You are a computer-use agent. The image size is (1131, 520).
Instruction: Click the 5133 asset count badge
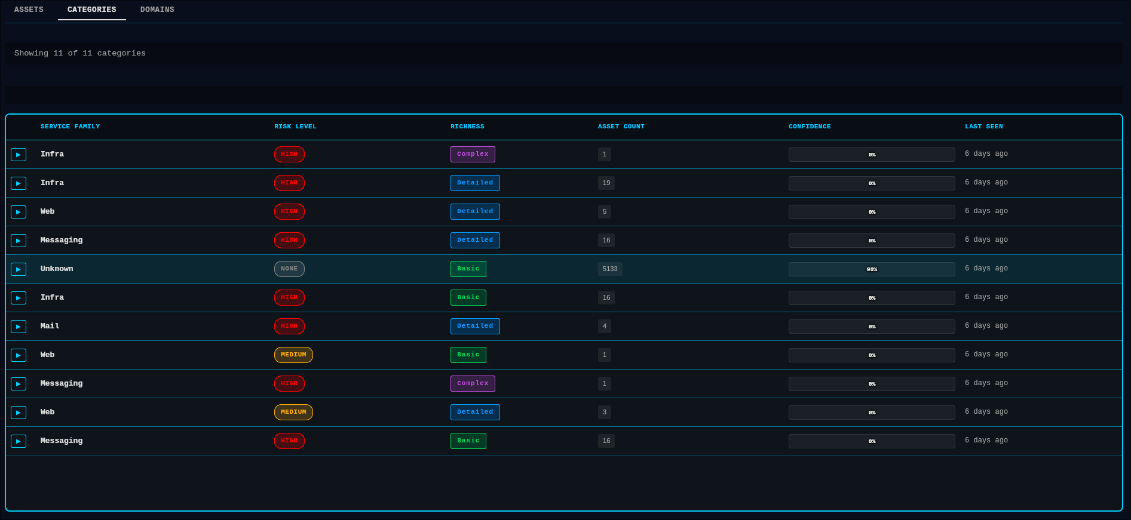610,269
